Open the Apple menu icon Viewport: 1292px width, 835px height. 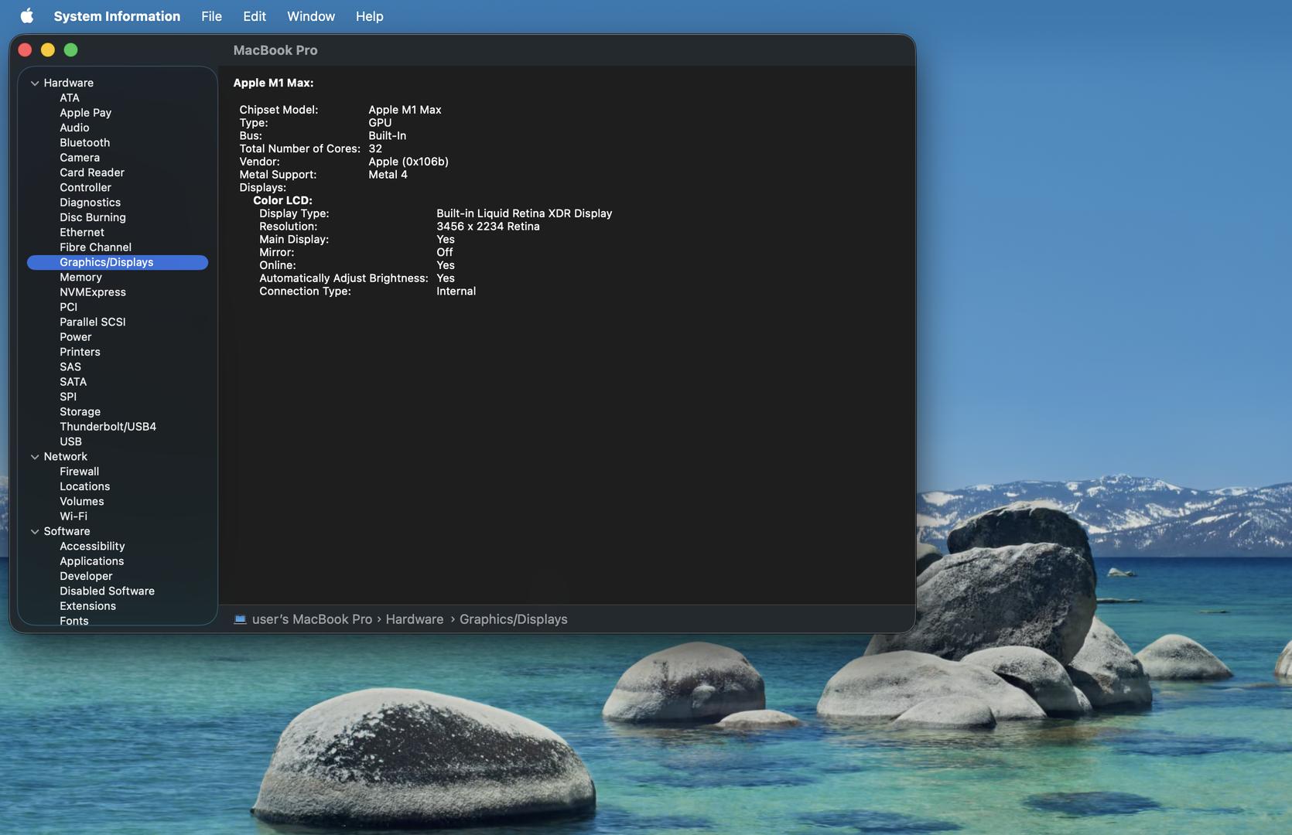(x=27, y=16)
